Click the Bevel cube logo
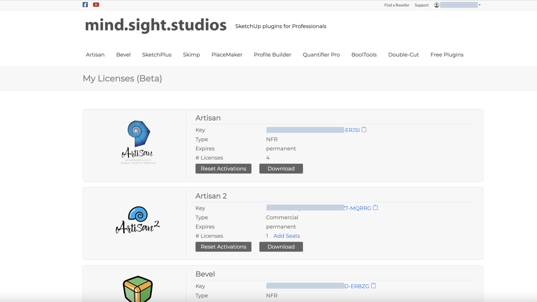This screenshot has width=537, height=302. (138, 289)
